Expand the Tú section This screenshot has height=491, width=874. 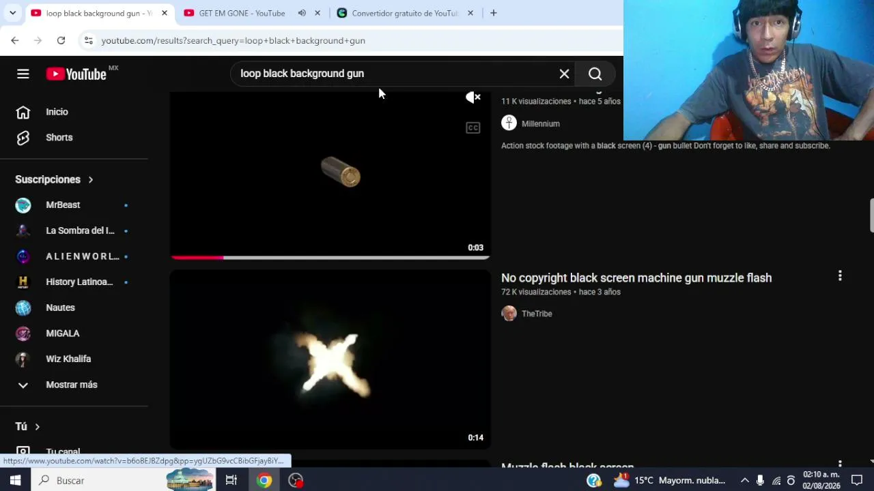[x=28, y=426]
